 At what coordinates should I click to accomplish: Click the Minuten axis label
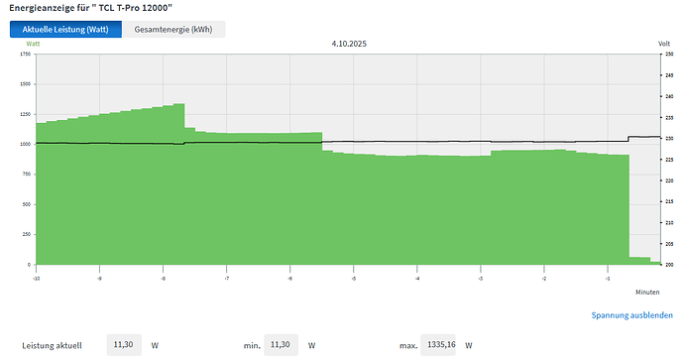pyautogui.click(x=647, y=292)
